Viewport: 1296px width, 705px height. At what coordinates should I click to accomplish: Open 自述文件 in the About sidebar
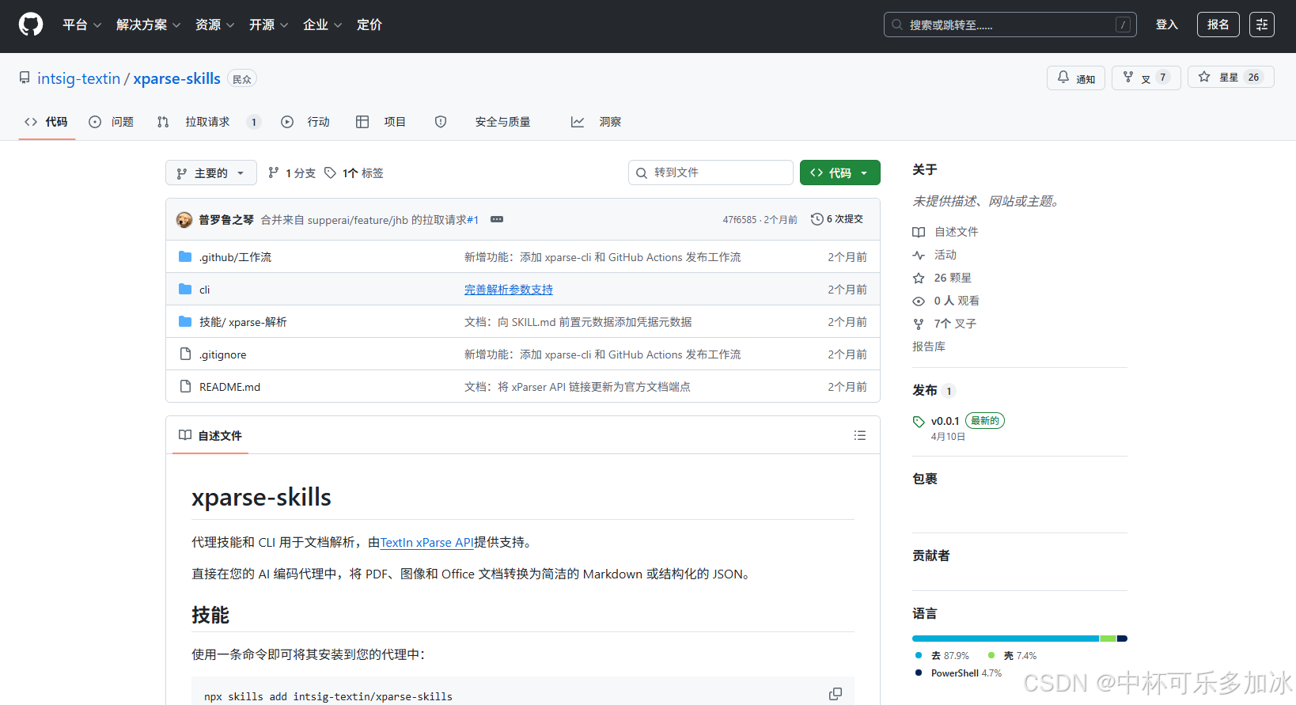coord(945,232)
